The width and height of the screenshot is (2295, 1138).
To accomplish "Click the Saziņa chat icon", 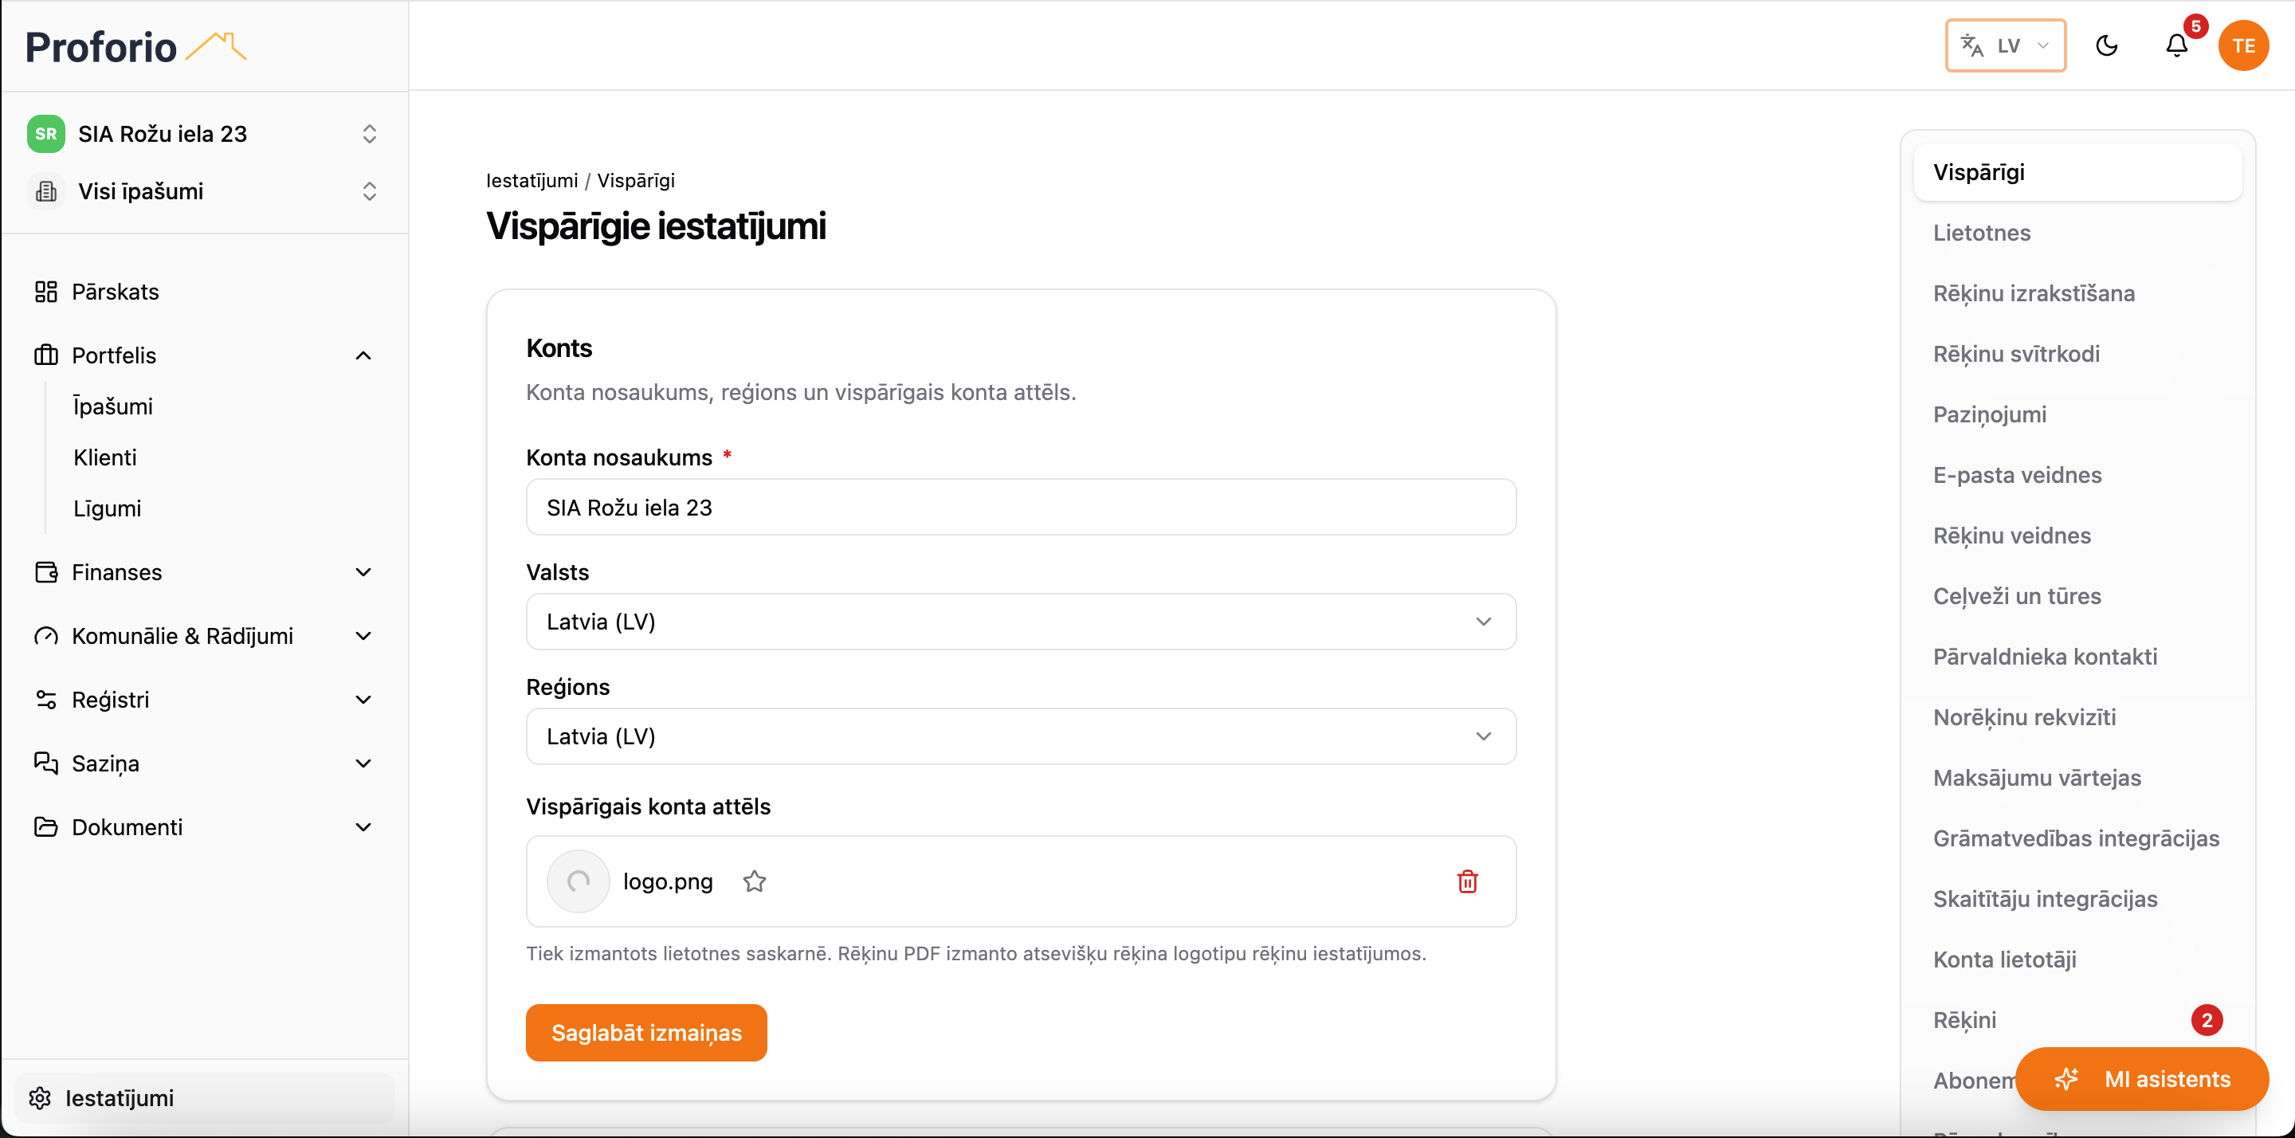I will [x=45, y=763].
